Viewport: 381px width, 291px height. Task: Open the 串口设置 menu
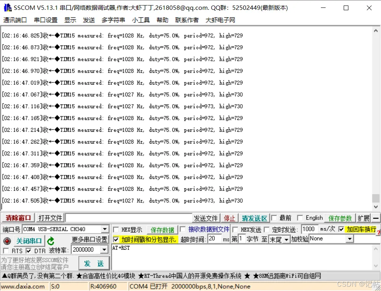coord(46,20)
